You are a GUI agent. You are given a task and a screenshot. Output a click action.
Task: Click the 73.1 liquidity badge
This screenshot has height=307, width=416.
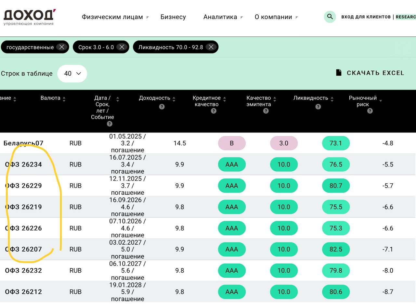(336, 143)
